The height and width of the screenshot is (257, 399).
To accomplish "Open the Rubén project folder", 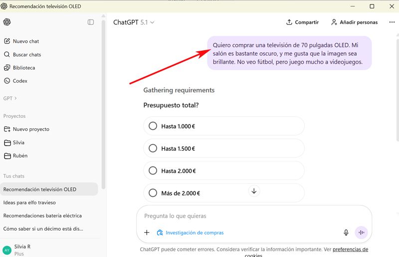I will click(x=16, y=156).
